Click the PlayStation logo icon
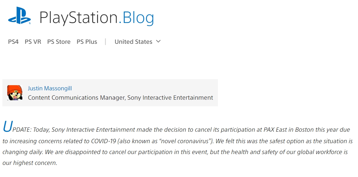This screenshot has width=358, height=177. click(x=19, y=15)
